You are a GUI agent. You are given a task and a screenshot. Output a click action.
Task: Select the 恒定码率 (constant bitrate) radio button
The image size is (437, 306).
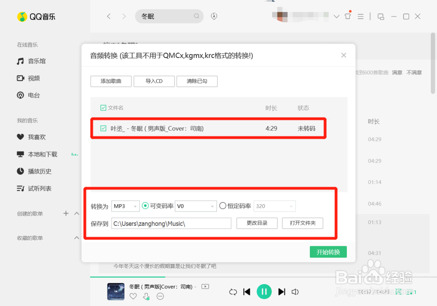point(223,205)
